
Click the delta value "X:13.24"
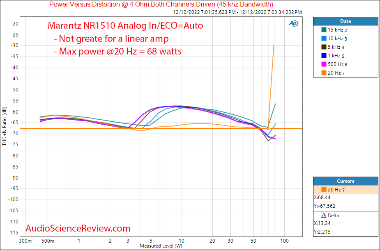[x=322, y=223]
